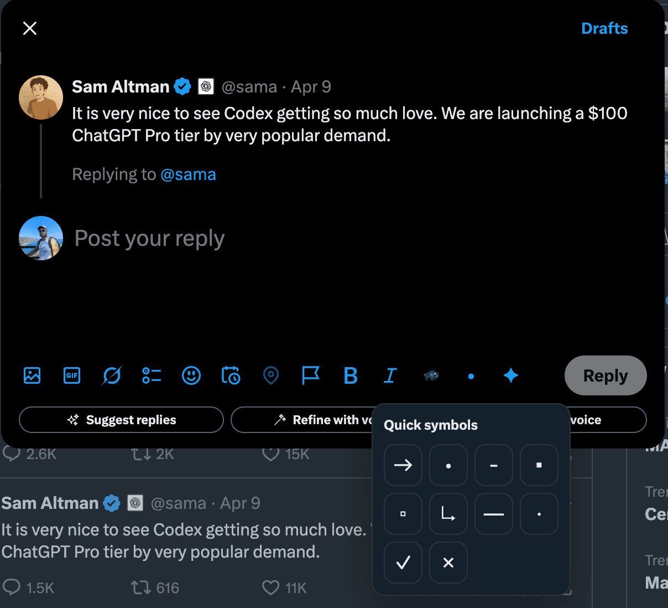Open the GIF picker
The width and height of the screenshot is (668, 608).
(72, 375)
